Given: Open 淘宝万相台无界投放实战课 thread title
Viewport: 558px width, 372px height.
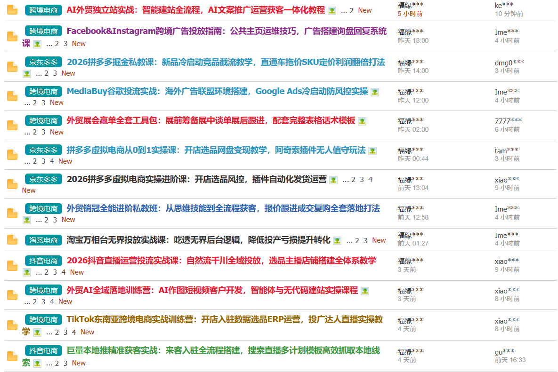Looking at the screenshot, I should tap(199, 240).
